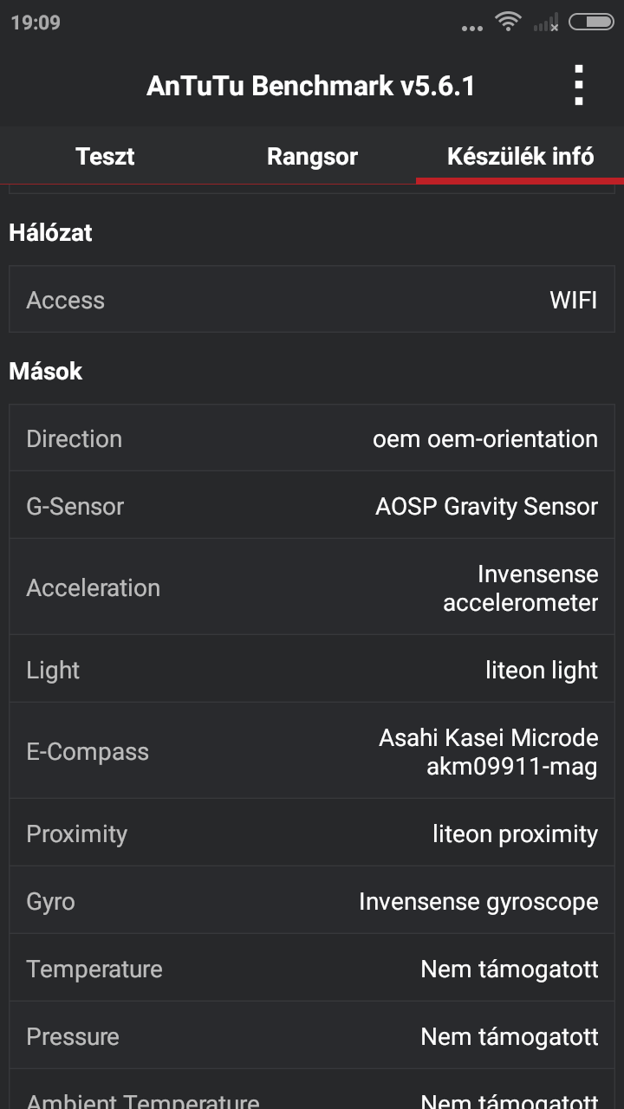Tap the Temperature row
The image size is (624, 1109).
312,969
